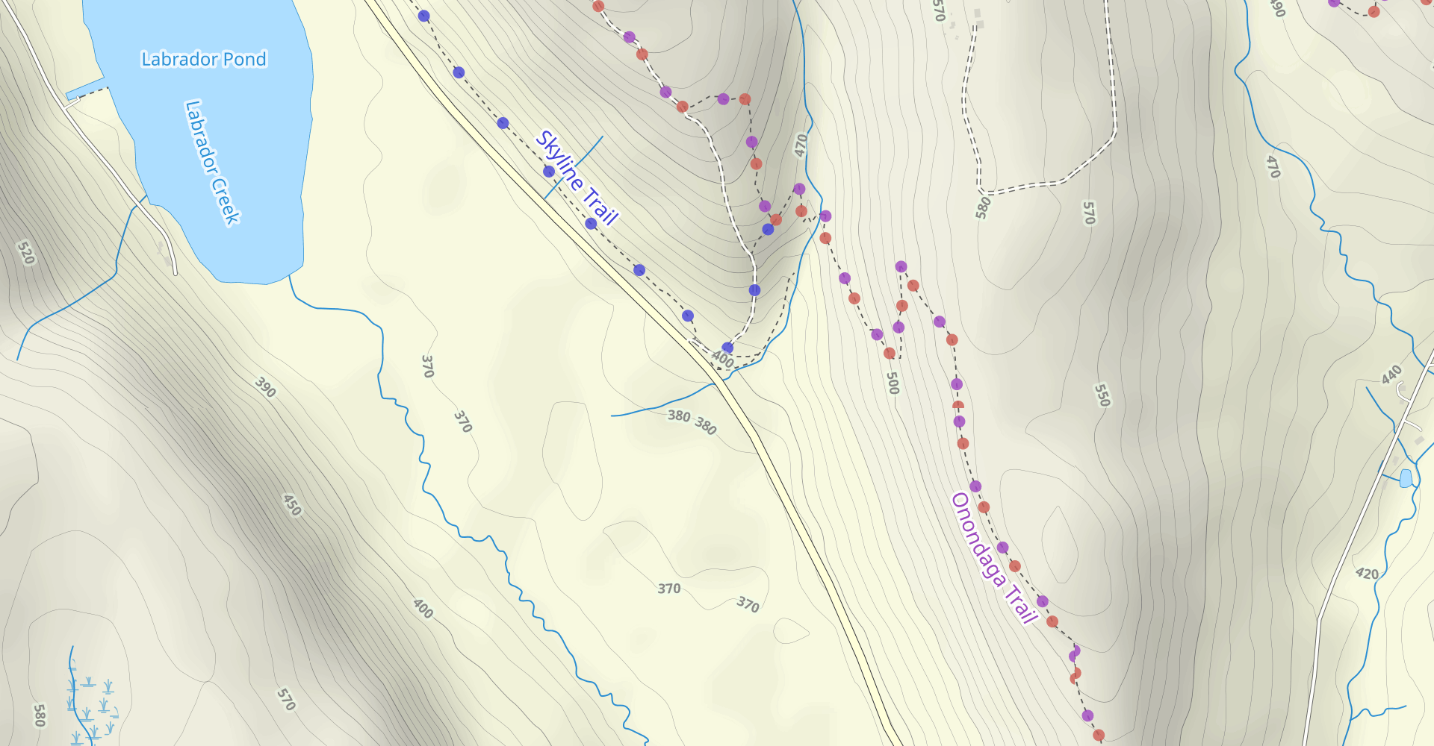This screenshot has width=1434, height=746.
Task: Select the Onondaga Trail label
Action: (x=994, y=558)
